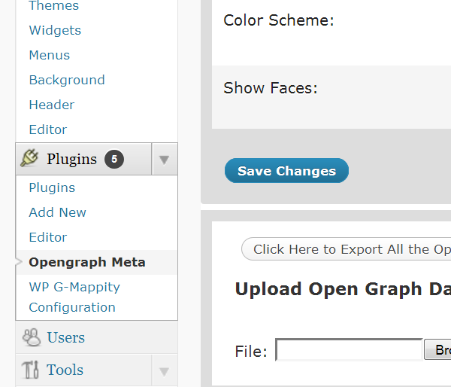451x387 pixels.
Task: Open the Plugins Editor link
Action: click(48, 237)
